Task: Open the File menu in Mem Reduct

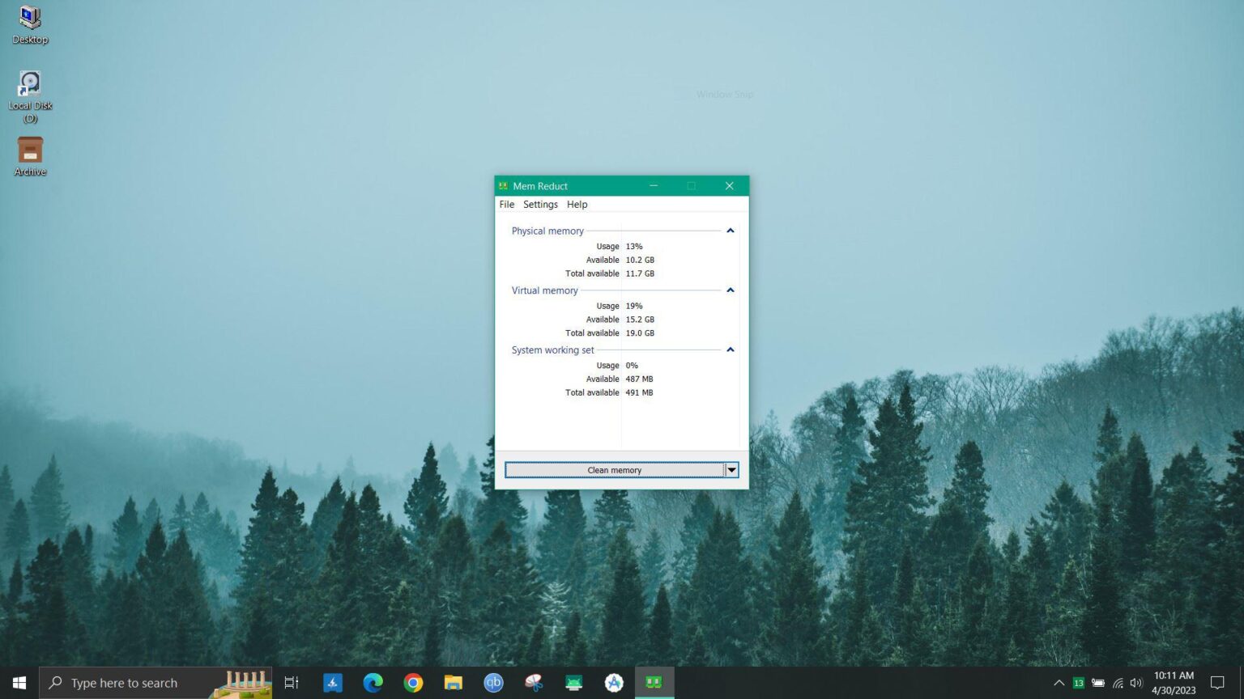Action: click(506, 204)
